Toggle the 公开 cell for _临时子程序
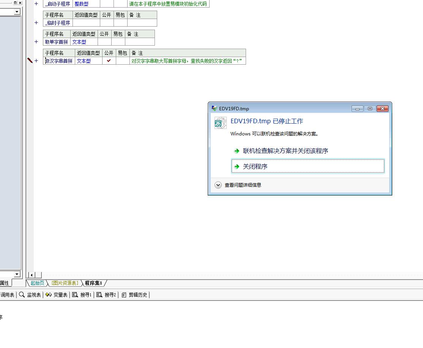The height and width of the screenshot is (348, 423). (x=107, y=23)
